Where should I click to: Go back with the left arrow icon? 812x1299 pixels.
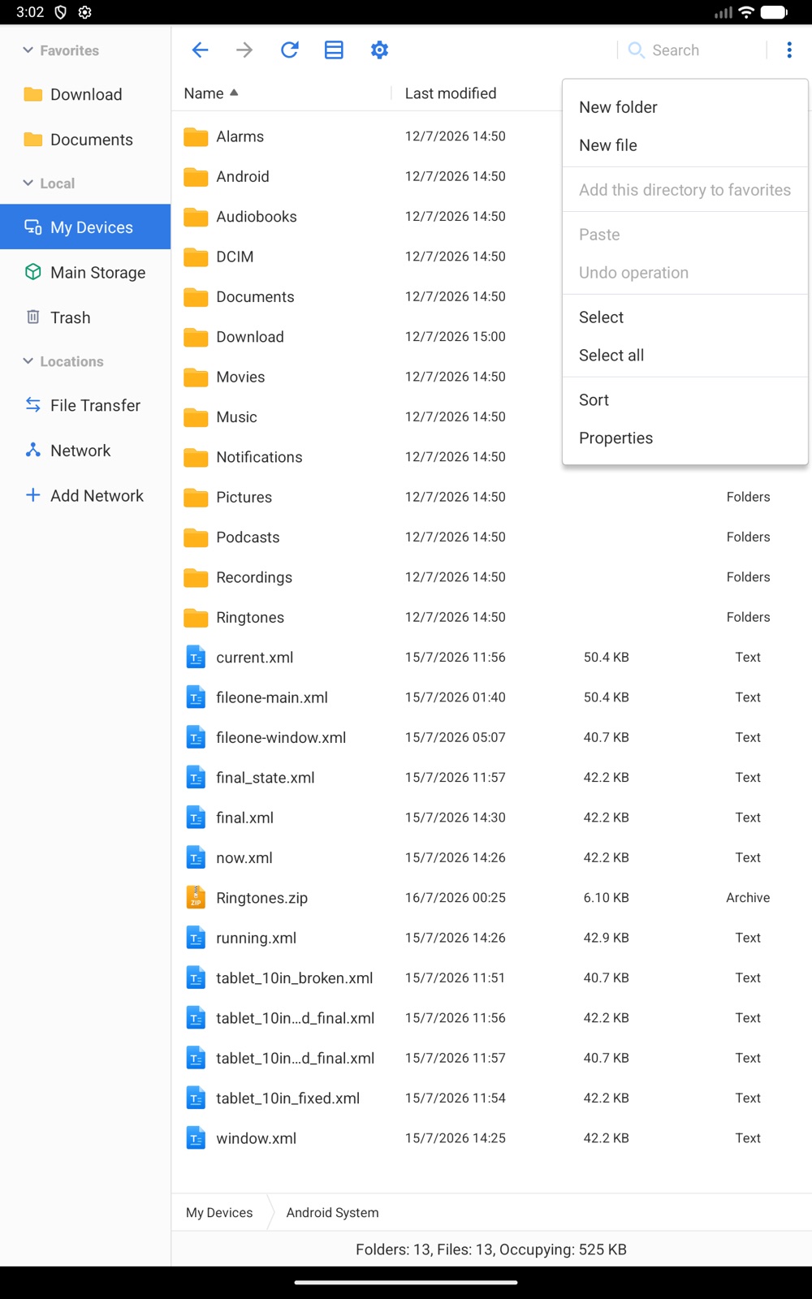click(200, 50)
